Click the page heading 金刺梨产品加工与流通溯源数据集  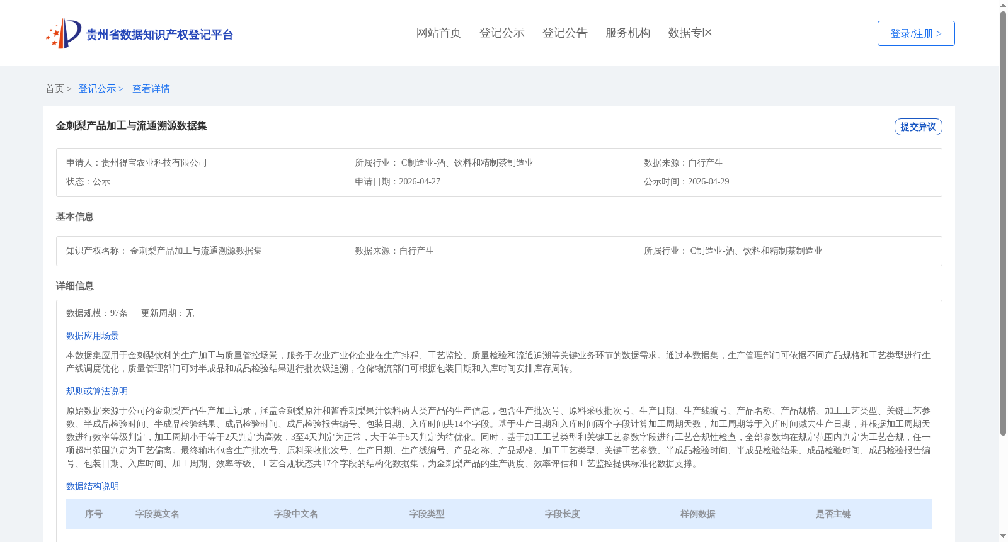[x=132, y=126]
